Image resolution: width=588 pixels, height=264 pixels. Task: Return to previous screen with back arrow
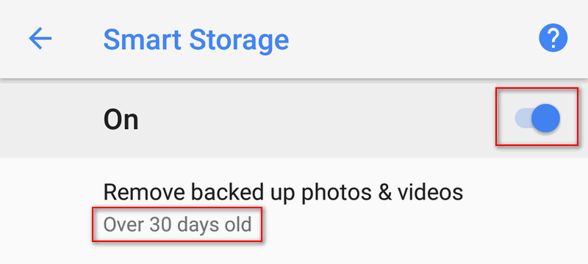40,39
